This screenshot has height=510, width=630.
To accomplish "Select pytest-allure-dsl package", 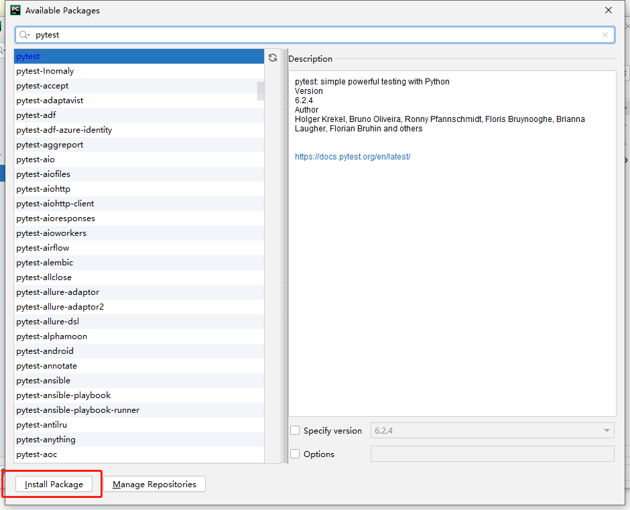I will (139, 322).
